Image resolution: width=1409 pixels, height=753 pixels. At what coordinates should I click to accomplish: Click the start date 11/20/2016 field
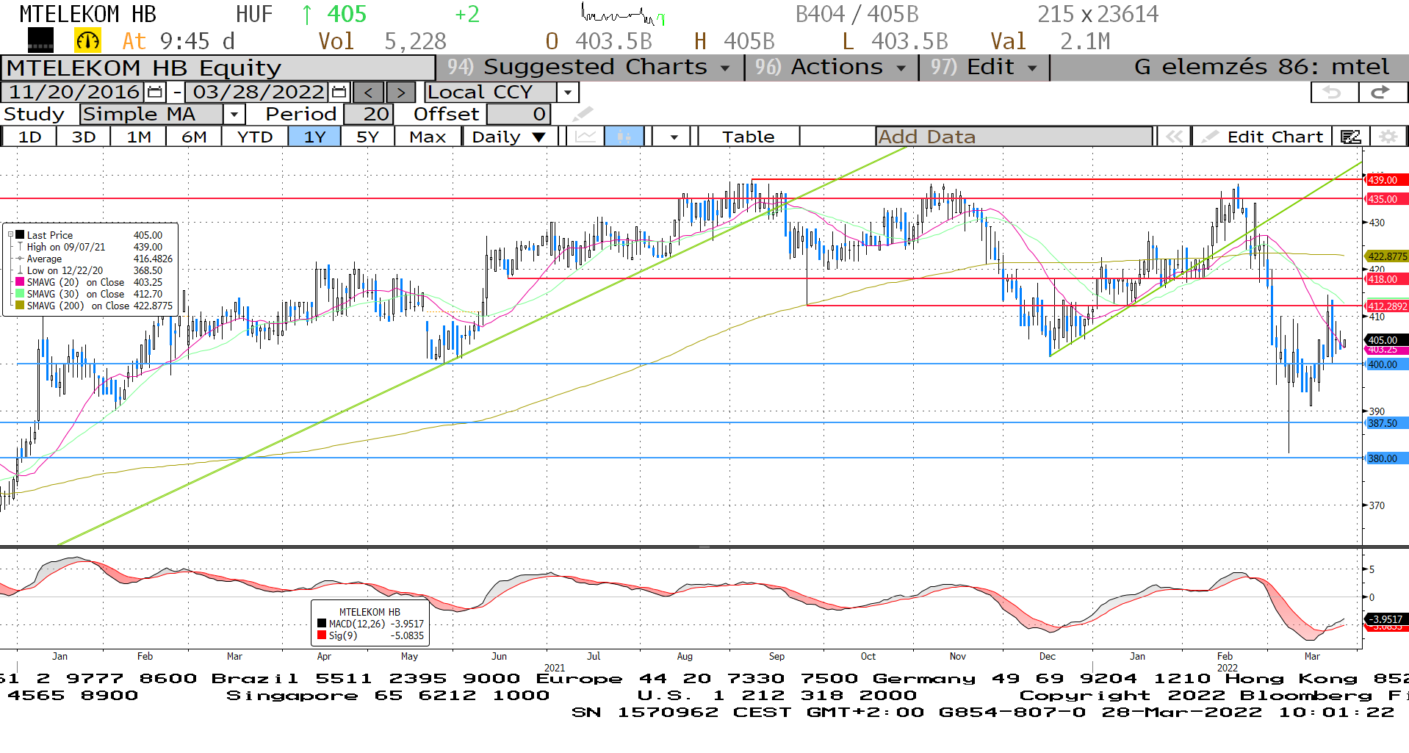pos(74,92)
